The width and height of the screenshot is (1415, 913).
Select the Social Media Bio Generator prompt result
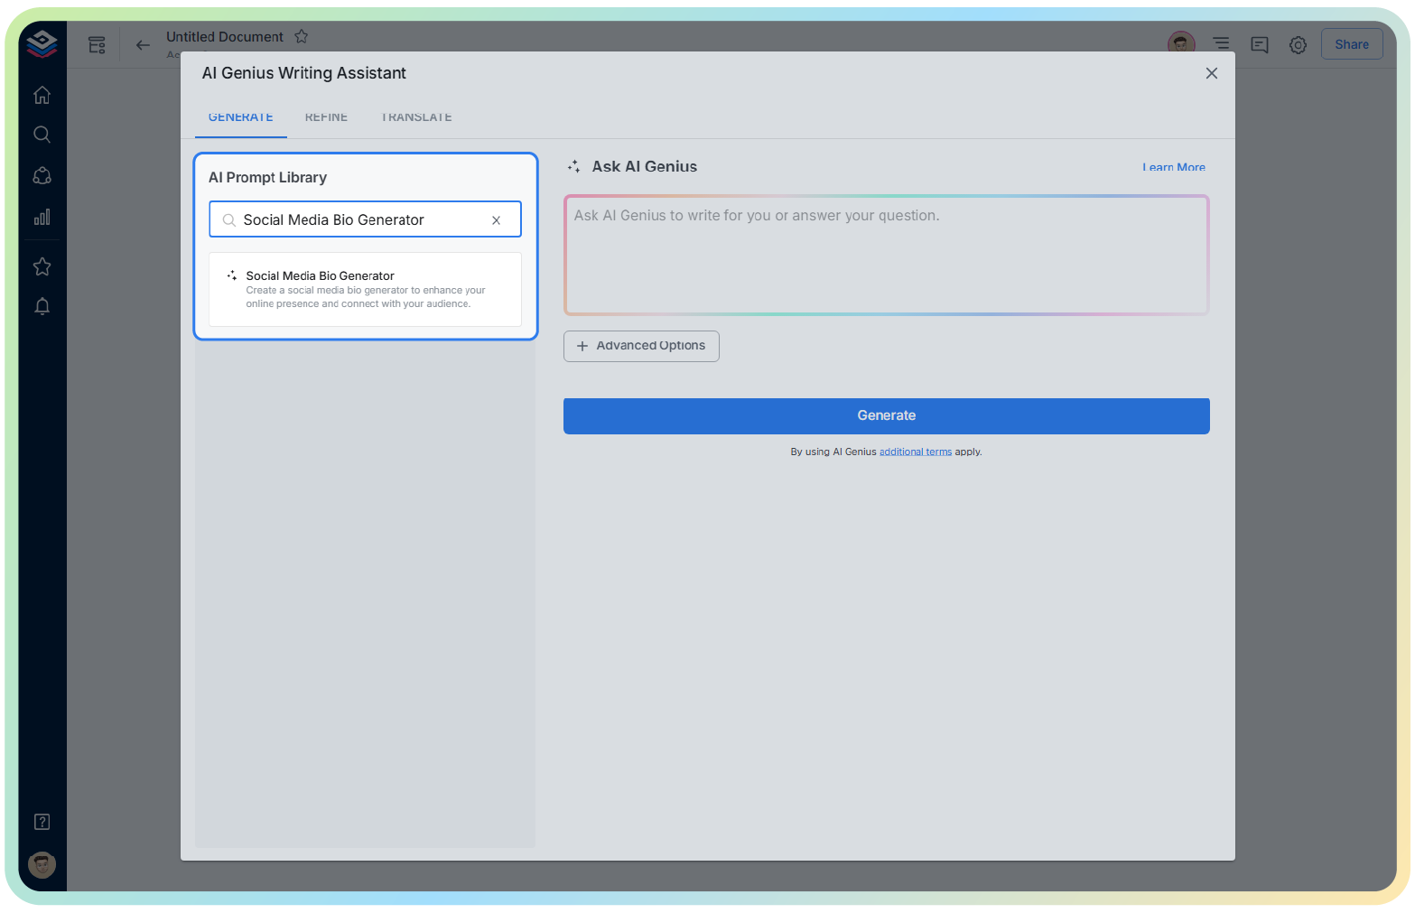coord(365,289)
